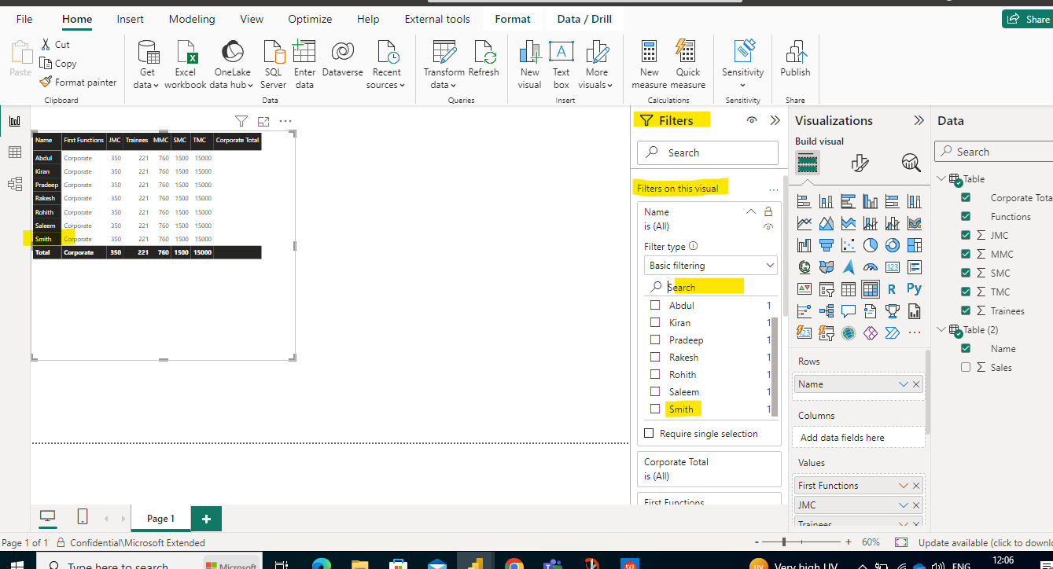1053x569 pixels.
Task: Open the Data / Drill tab
Action: (x=584, y=19)
